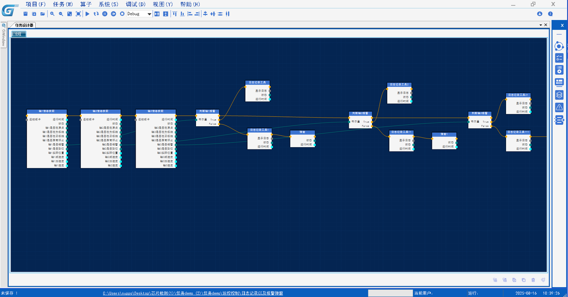Open the project file path link
This screenshot has width=568, height=297.
(x=193, y=293)
